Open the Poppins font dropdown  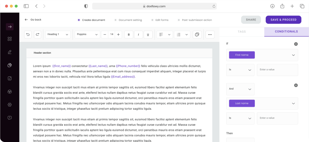[87, 35]
